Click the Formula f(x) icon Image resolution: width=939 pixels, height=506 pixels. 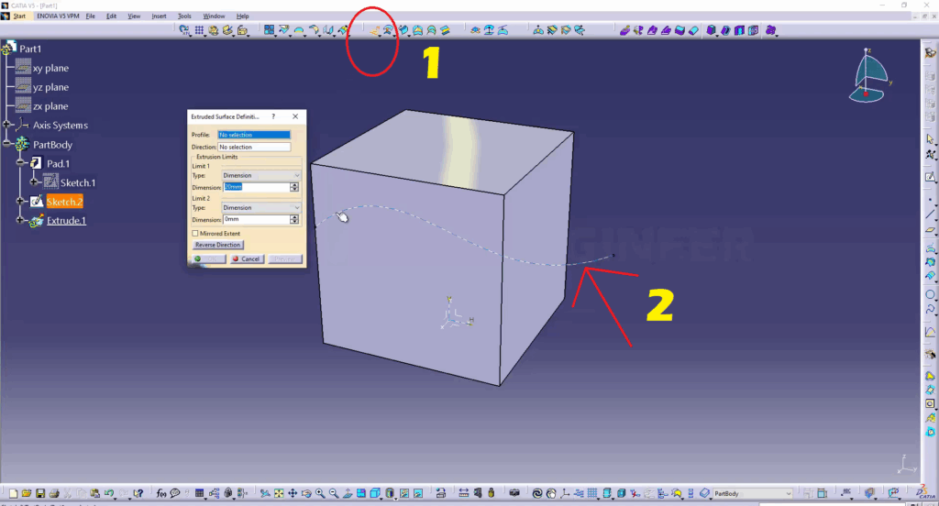(x=160, y=493)
